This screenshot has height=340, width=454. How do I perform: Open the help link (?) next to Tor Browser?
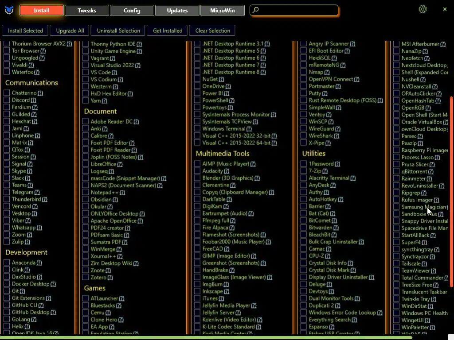43,51
